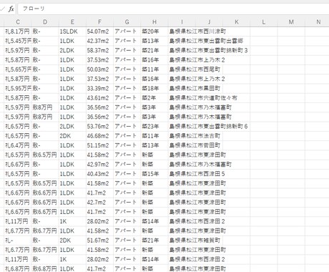Screen dimensions: 329x272
Task: Select the address ending 錦新町 3
Action: 209,50
